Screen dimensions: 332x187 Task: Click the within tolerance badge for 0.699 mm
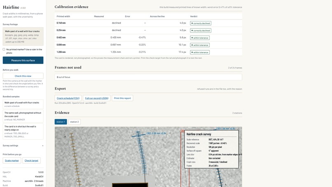(x=200, y=45)
